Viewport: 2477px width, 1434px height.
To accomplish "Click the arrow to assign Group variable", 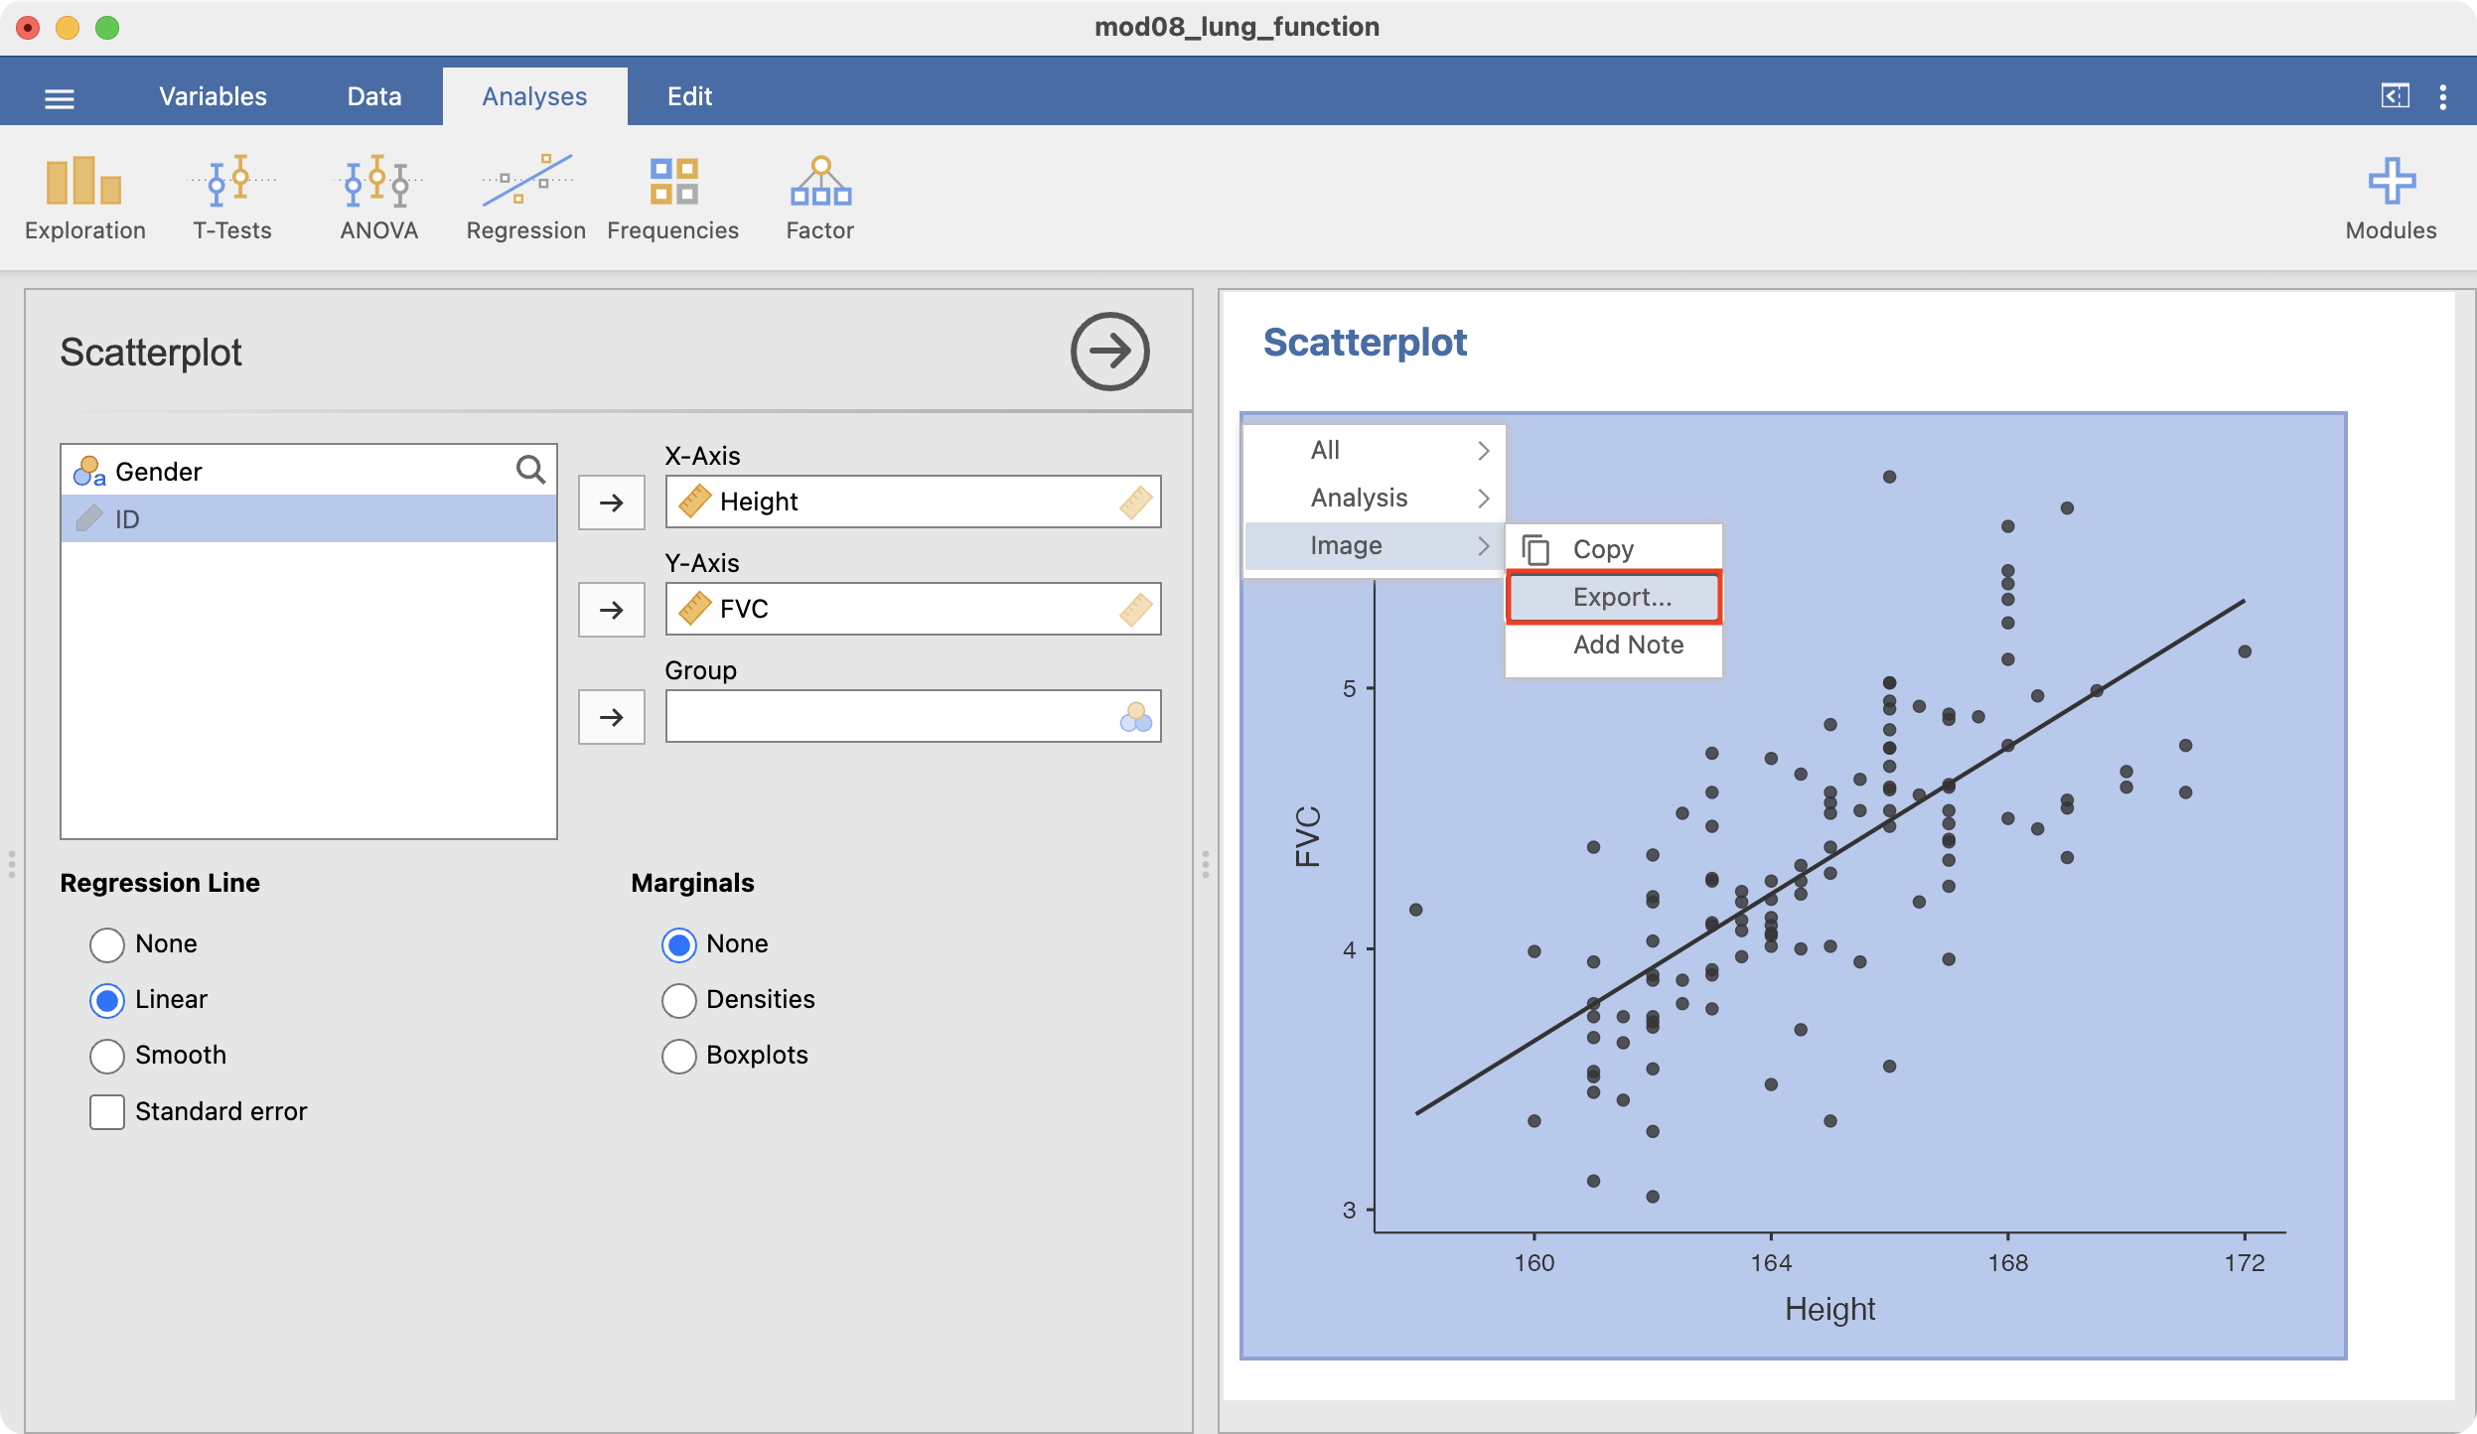I will pyautogui.click(x=612, y=716).
